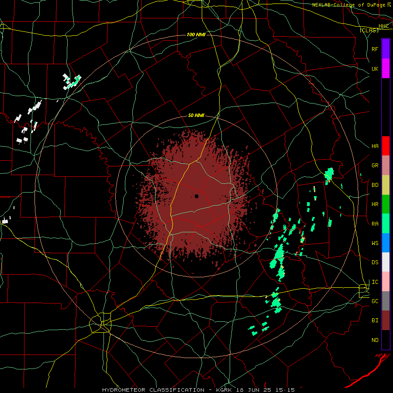Click the HYDROMETEOR CLASSIFICATION title text
This screenshot has width=393, height=393.
[153, 390]
